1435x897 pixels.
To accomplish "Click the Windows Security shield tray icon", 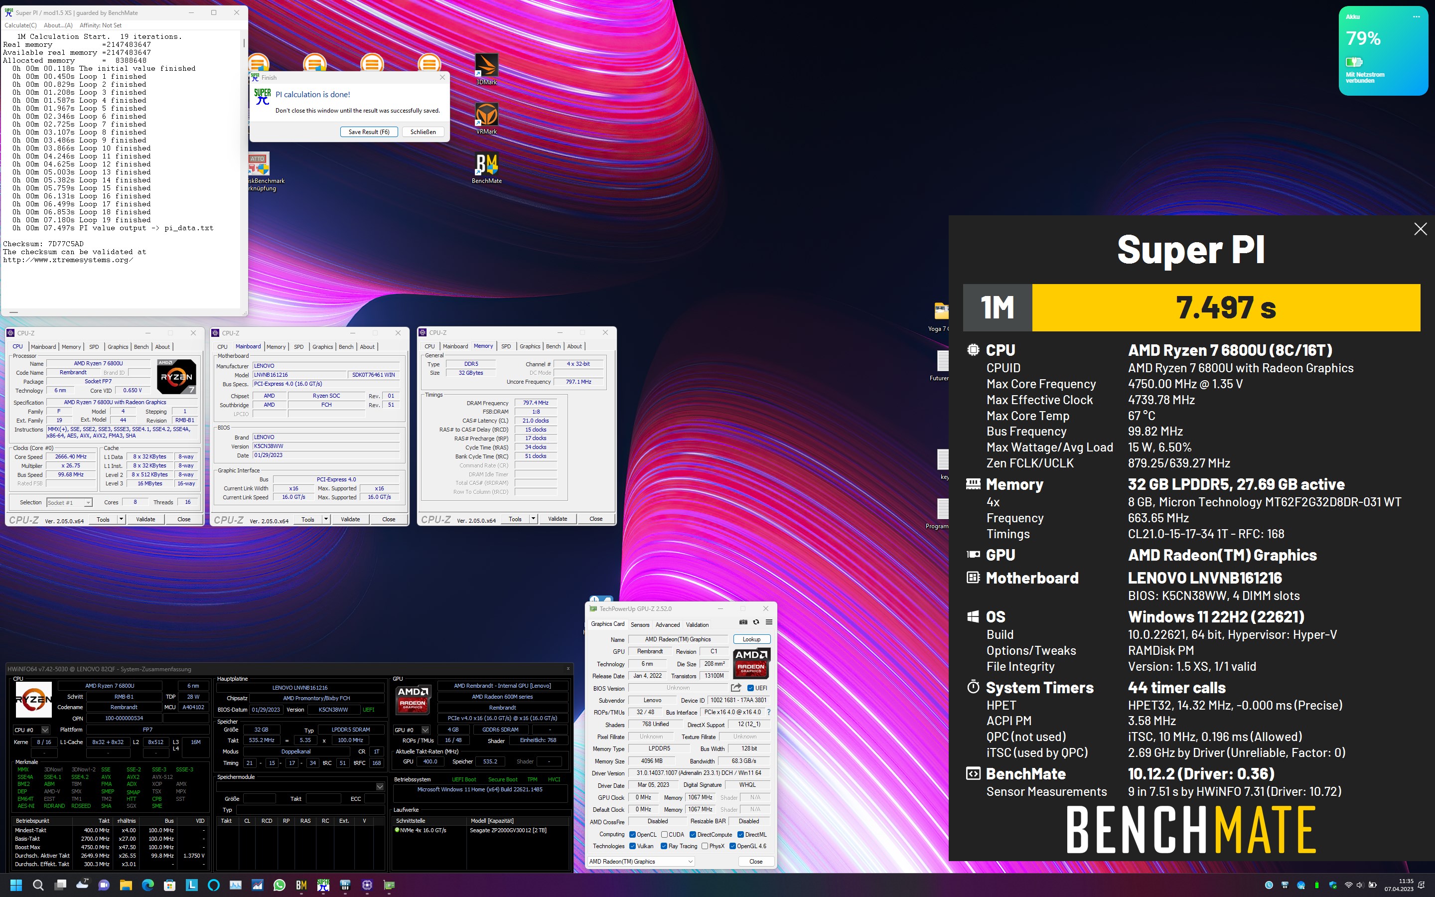I will [1332, 885].
